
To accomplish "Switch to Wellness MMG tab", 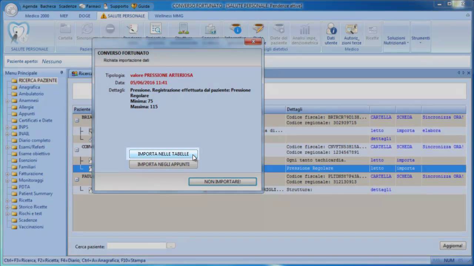I will tap(169, 16).
